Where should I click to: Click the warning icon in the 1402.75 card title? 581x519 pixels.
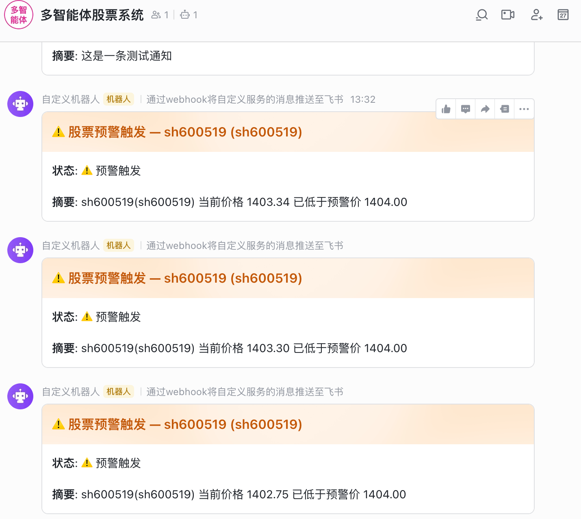(59, 424)
